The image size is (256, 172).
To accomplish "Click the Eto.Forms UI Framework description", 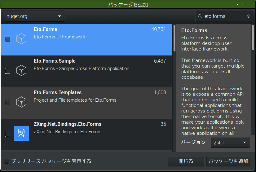I will pos(60,37).
